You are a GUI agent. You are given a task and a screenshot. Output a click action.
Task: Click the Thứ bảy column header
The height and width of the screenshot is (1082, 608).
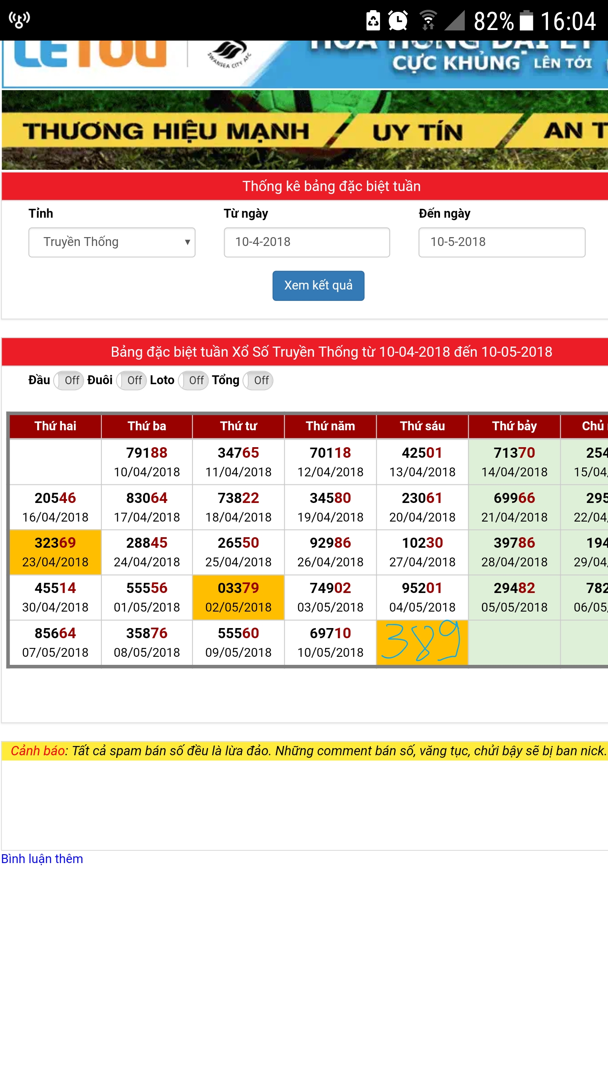coord(514,426)
